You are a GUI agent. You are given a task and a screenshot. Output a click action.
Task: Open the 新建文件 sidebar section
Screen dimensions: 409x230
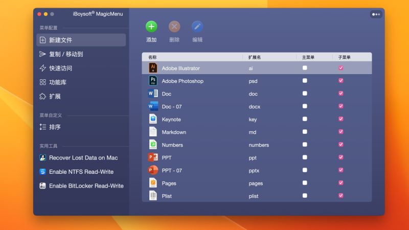click(x=81, y=40)
